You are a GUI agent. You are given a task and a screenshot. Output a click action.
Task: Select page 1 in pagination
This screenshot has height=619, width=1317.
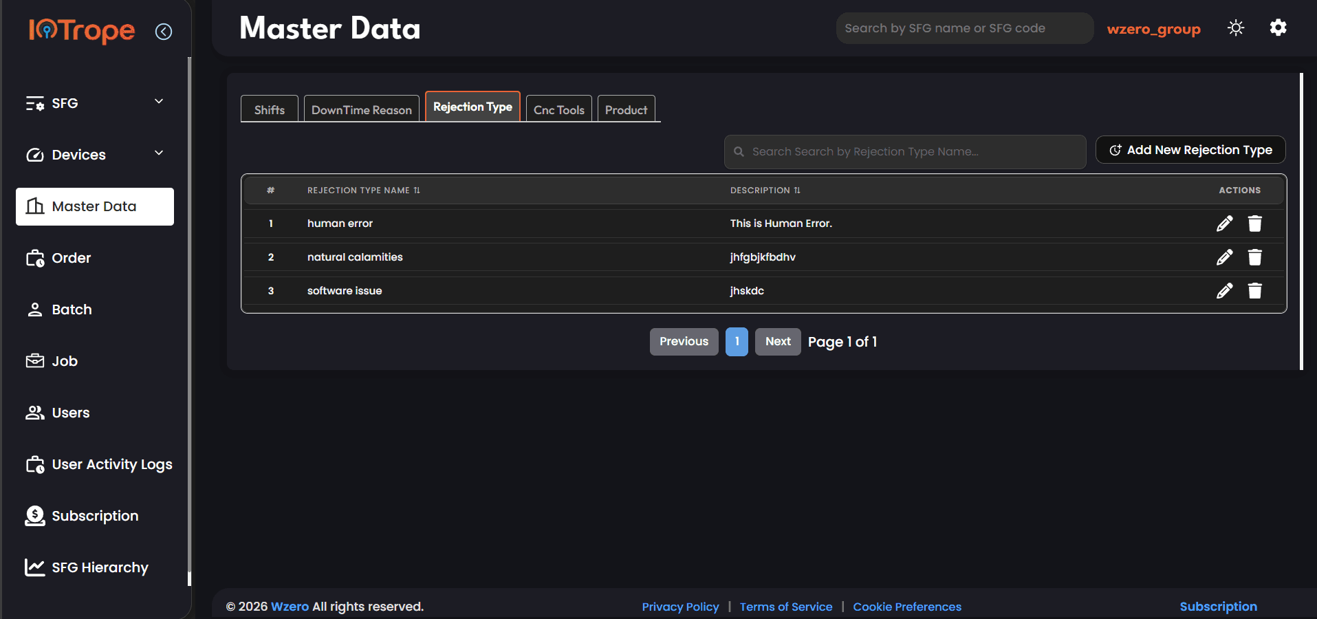[737, 342]
